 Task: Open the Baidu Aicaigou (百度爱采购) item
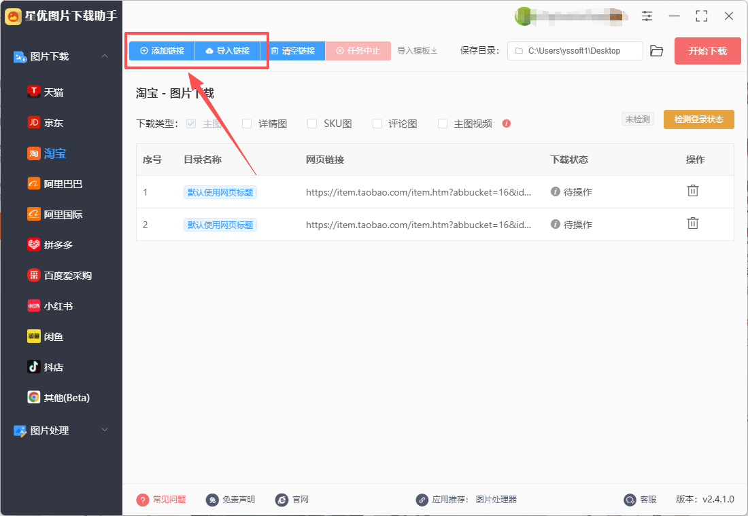tap(60, 276)
